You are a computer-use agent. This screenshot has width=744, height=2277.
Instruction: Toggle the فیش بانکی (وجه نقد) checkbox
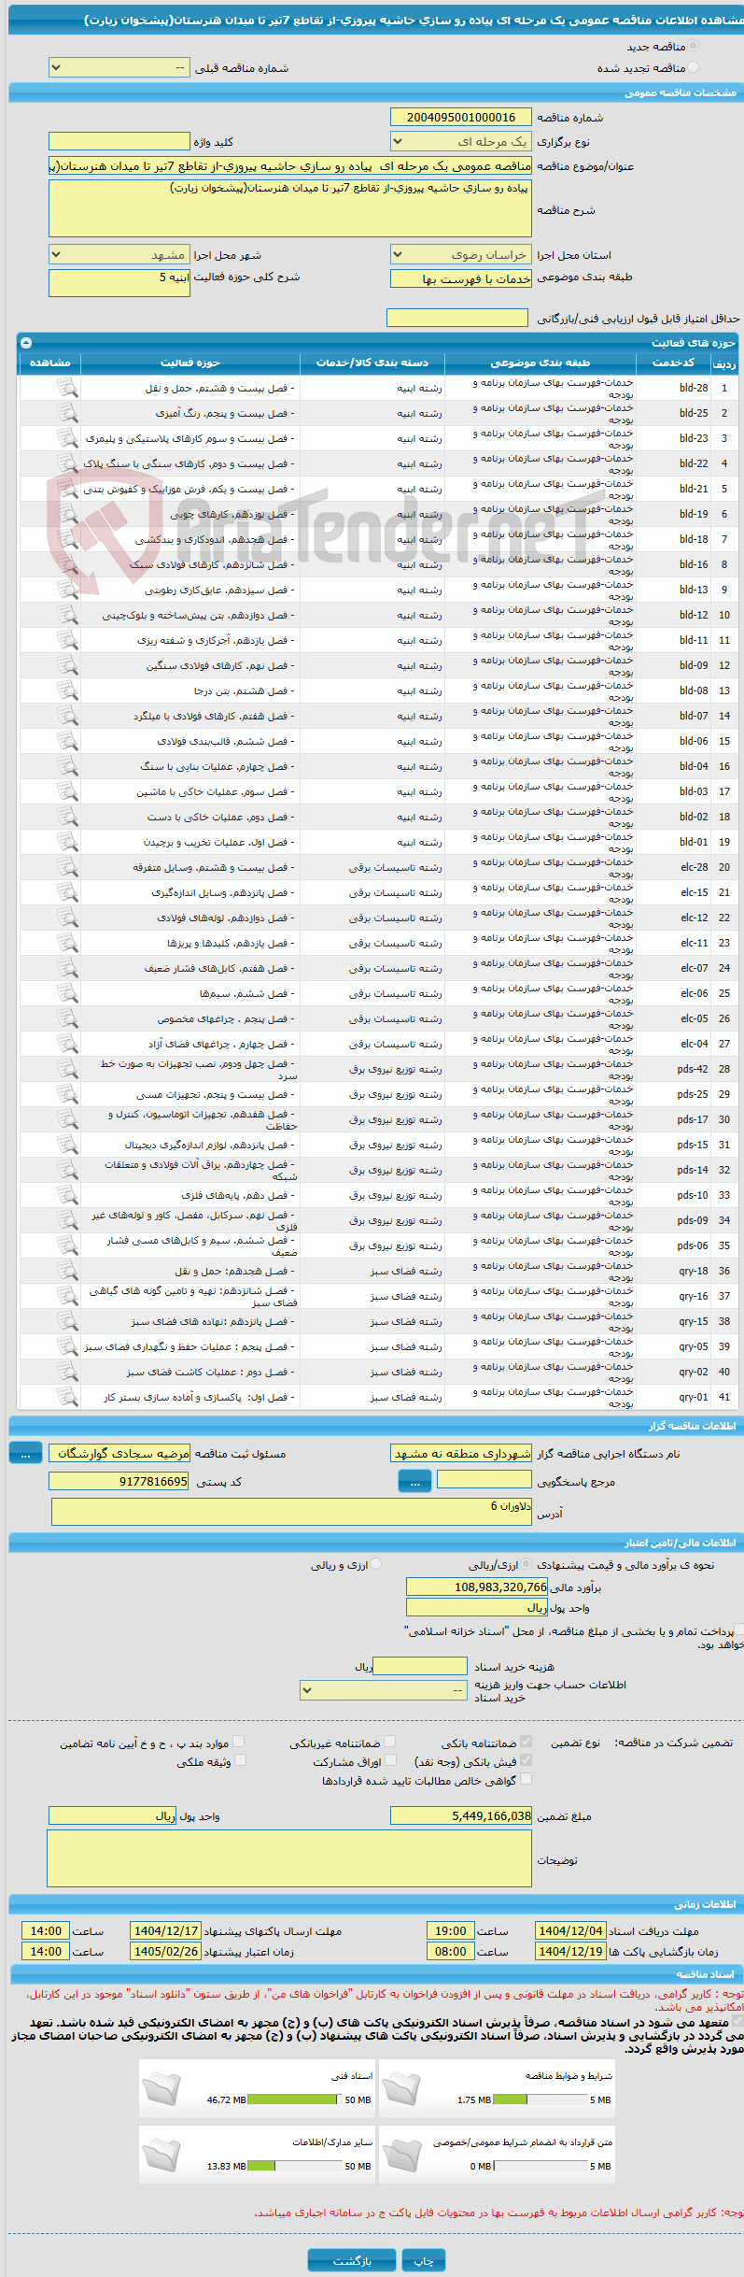526,1760
